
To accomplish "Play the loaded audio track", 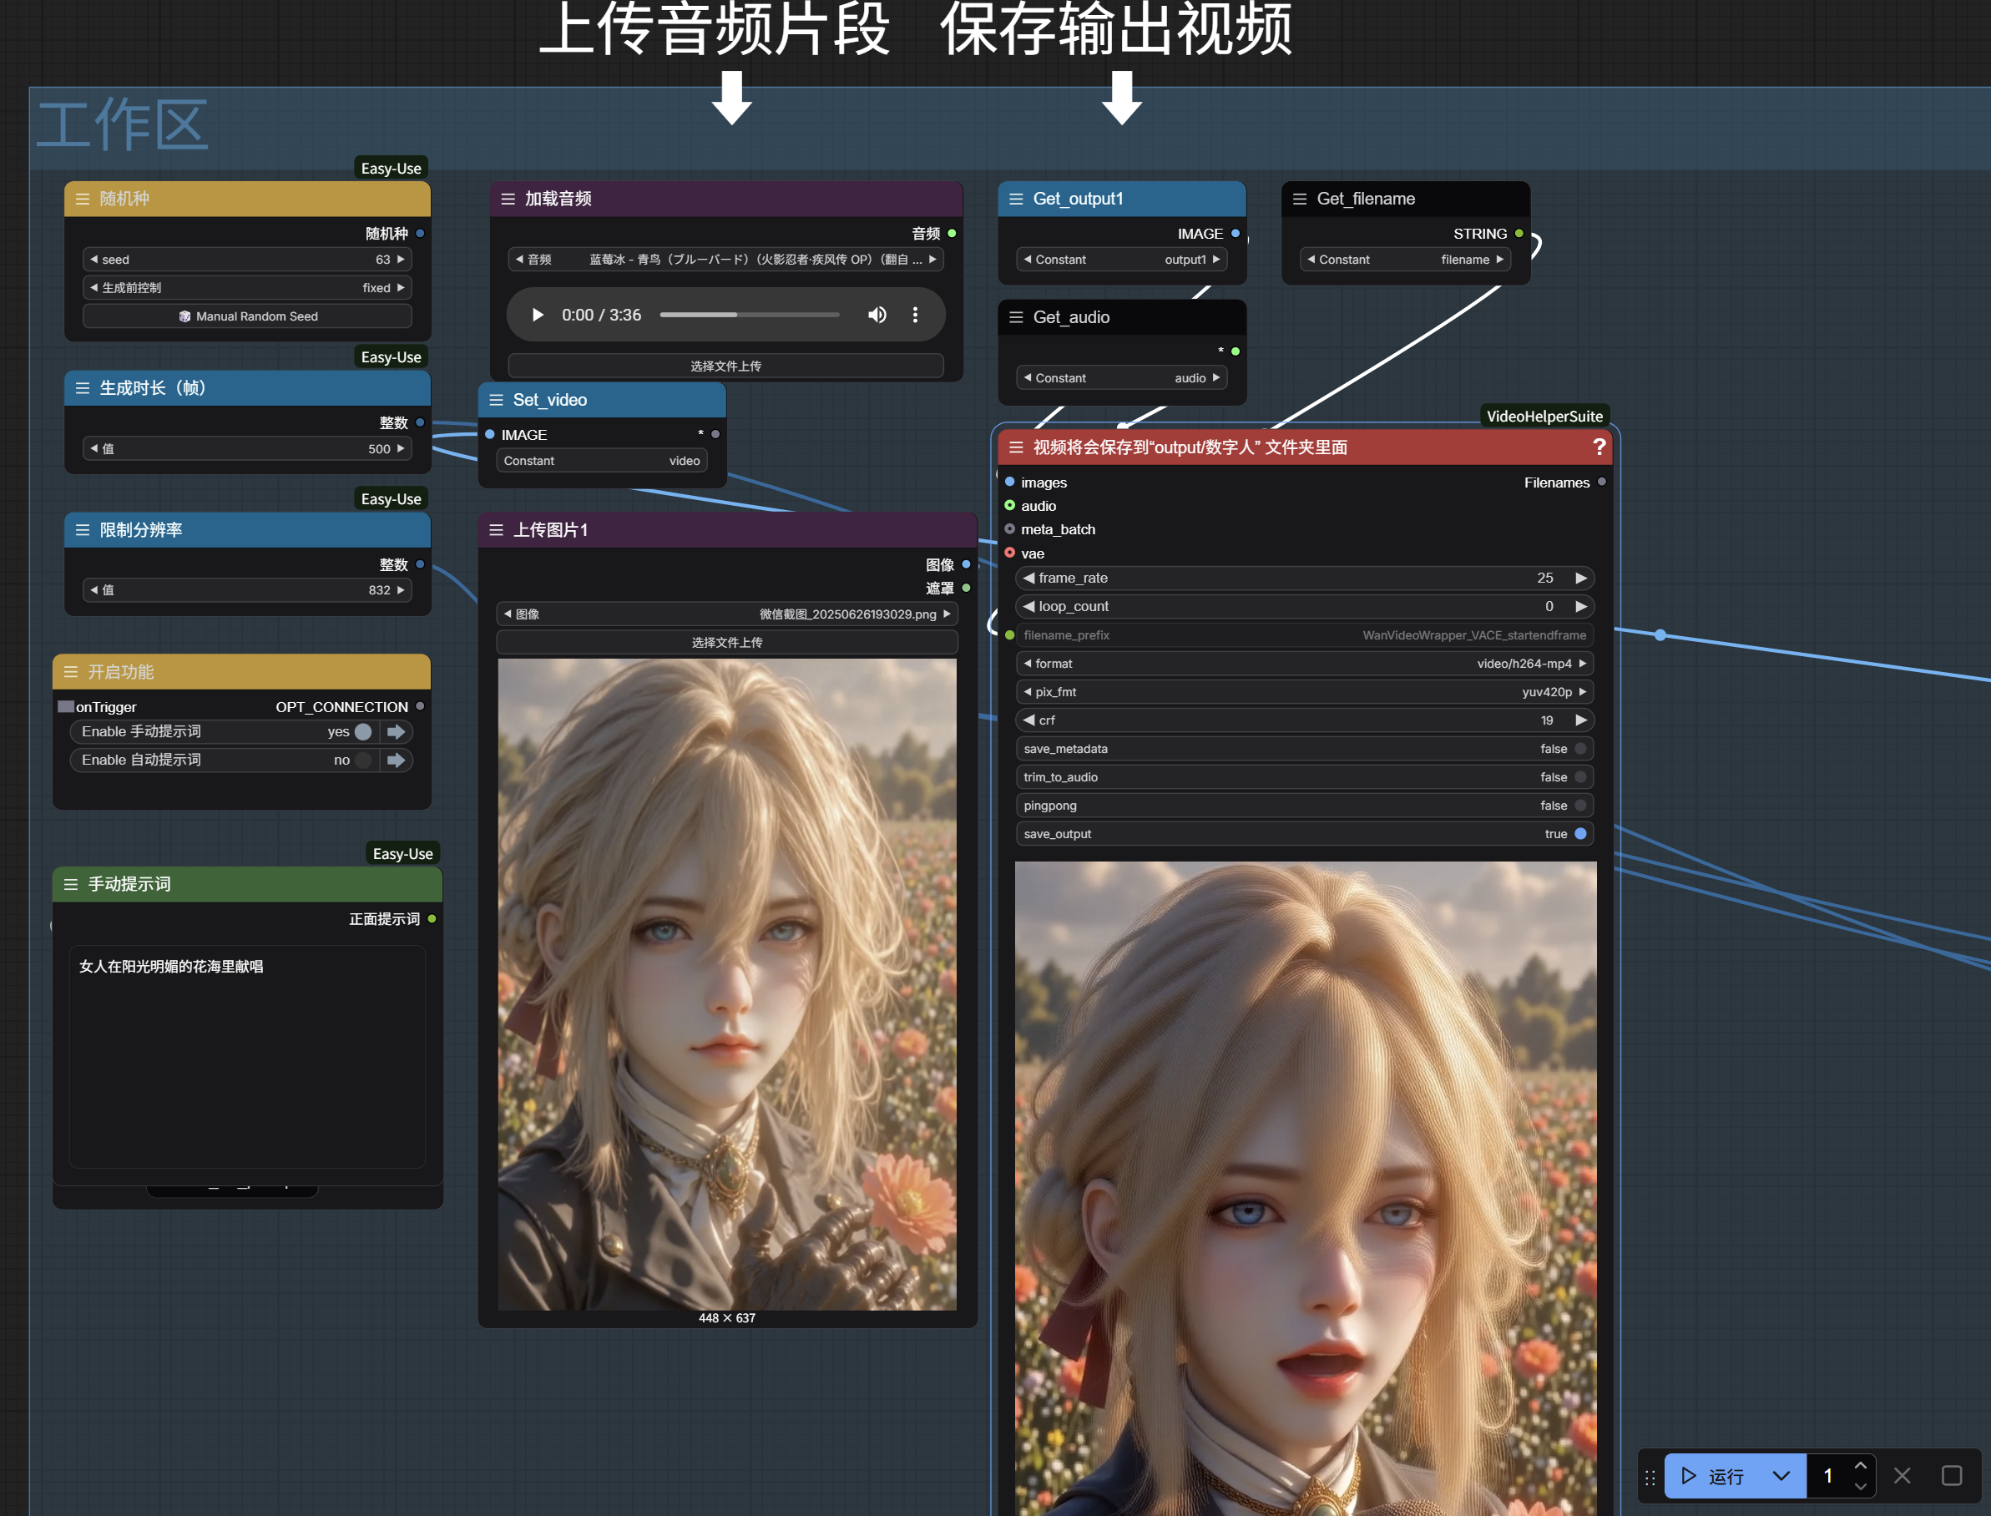I will (538, 315).
